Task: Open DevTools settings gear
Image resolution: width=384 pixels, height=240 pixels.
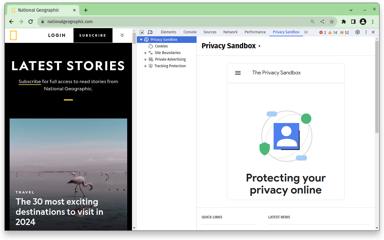Action: [x=357, y=32]
